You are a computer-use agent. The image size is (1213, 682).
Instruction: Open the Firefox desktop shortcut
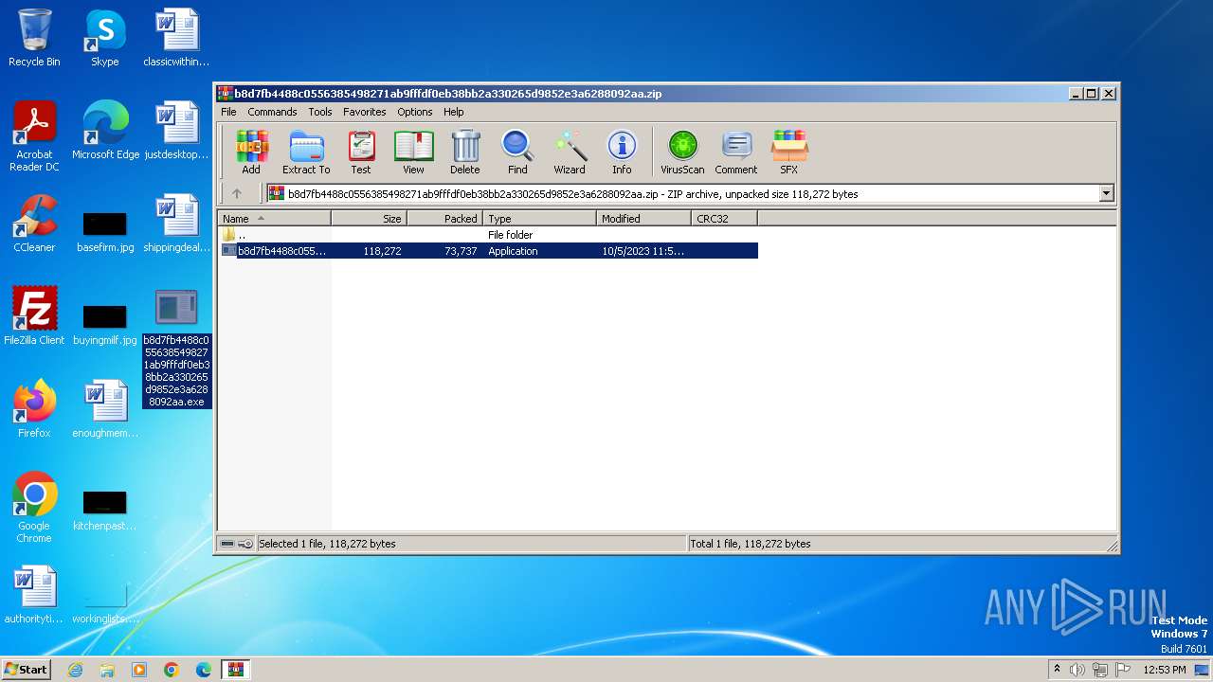click(34, 409)
